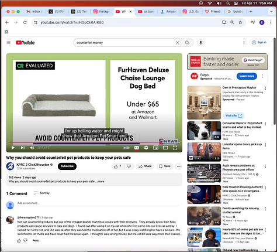Viewport: 277px width, 252px height.
Task: Open menu for Phoenix post offices video
Action: point(265,166)
